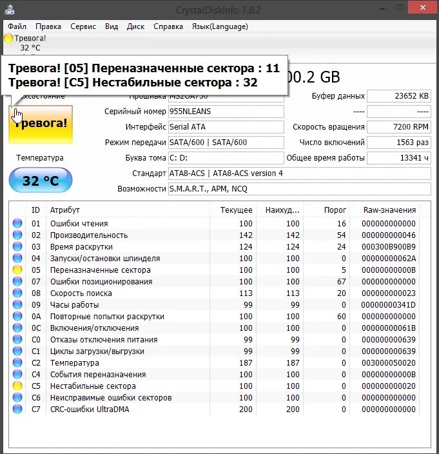Click the Общее время работы value 13341 ч
Image resolution: width=439 pixels, height=454 pixels.
399,158
